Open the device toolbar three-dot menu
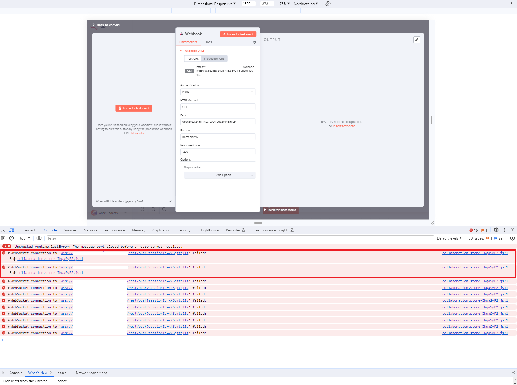The image size is (517, 385). [x=512, y=4]
